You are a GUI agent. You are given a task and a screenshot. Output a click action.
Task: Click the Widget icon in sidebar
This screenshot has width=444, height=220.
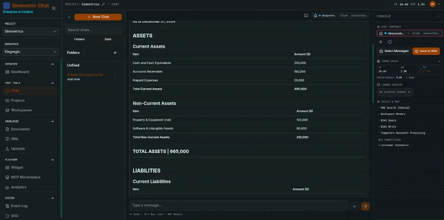coord(8,168)
